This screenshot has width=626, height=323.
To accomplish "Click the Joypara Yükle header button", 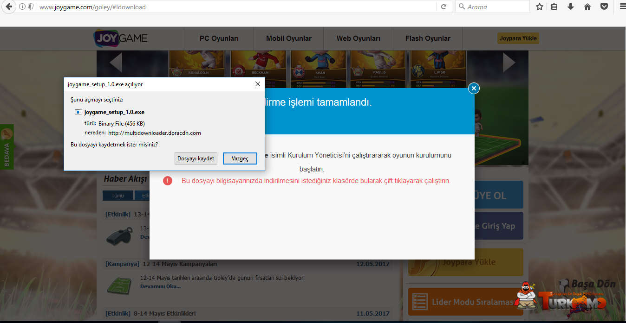I will coord(518,38).
